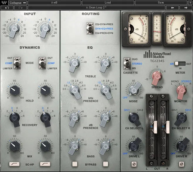Toggle the left EQ bypass button
The image size is (193, 172).
75,164
